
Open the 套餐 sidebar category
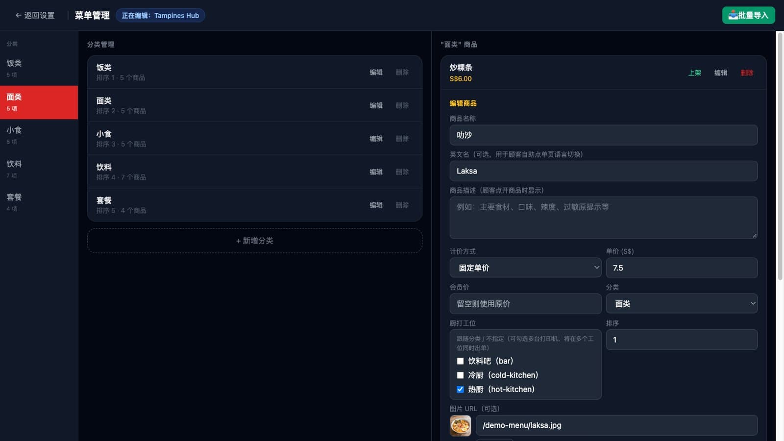pos(39,202)
